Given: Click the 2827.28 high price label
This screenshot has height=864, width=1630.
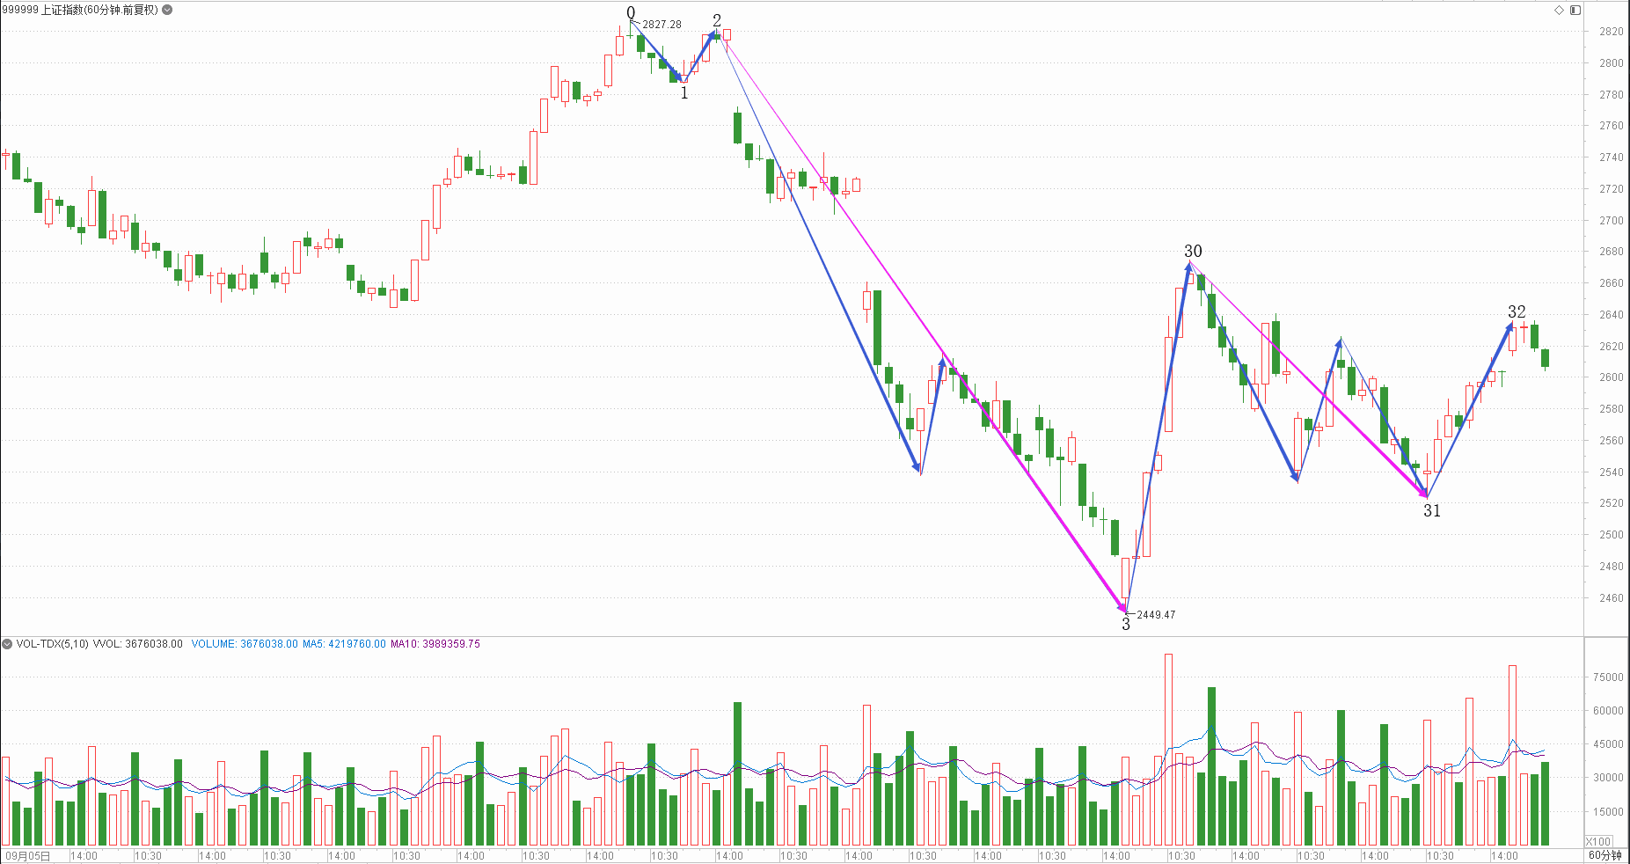Looking at the screenshot, I should (662, 25).
